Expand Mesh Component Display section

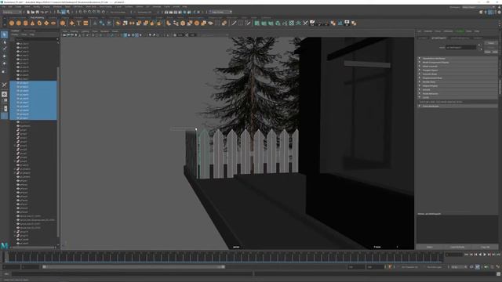(458, 63)
